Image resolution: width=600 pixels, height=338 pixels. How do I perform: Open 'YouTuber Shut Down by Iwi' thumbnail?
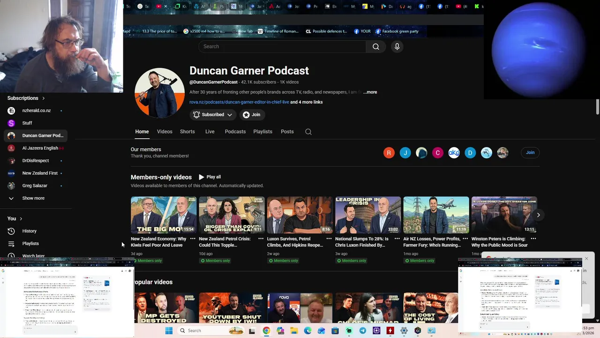[232, 308]
